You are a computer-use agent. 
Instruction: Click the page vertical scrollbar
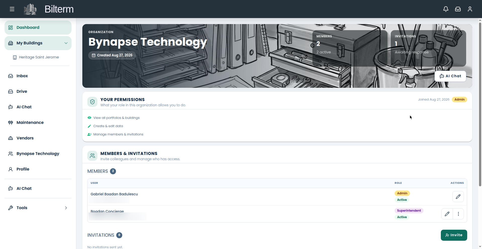pos(480,104)
